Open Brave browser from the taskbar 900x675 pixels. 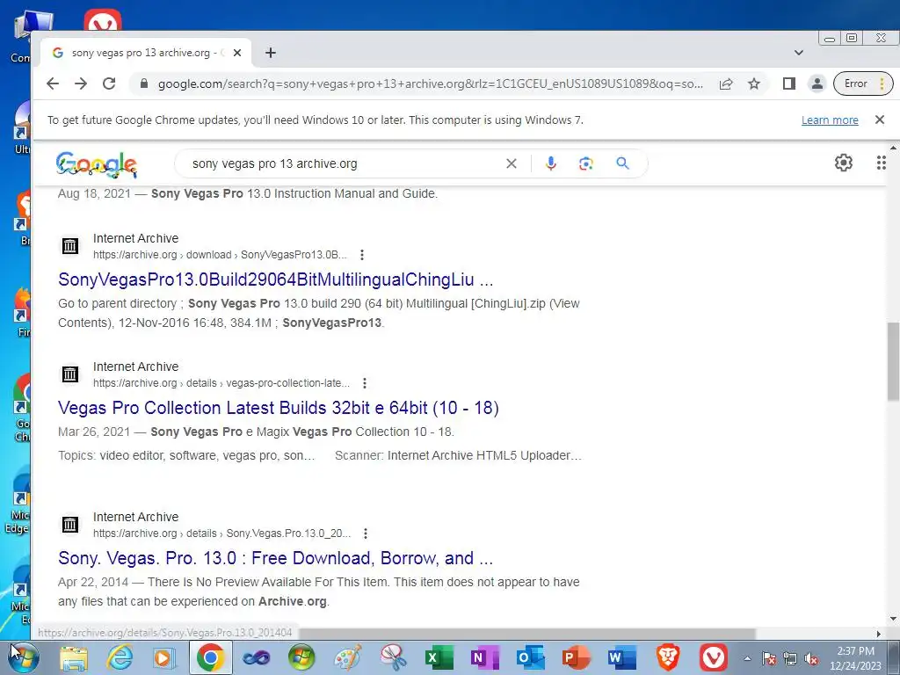pyautogui.click(x=668, y=658)
